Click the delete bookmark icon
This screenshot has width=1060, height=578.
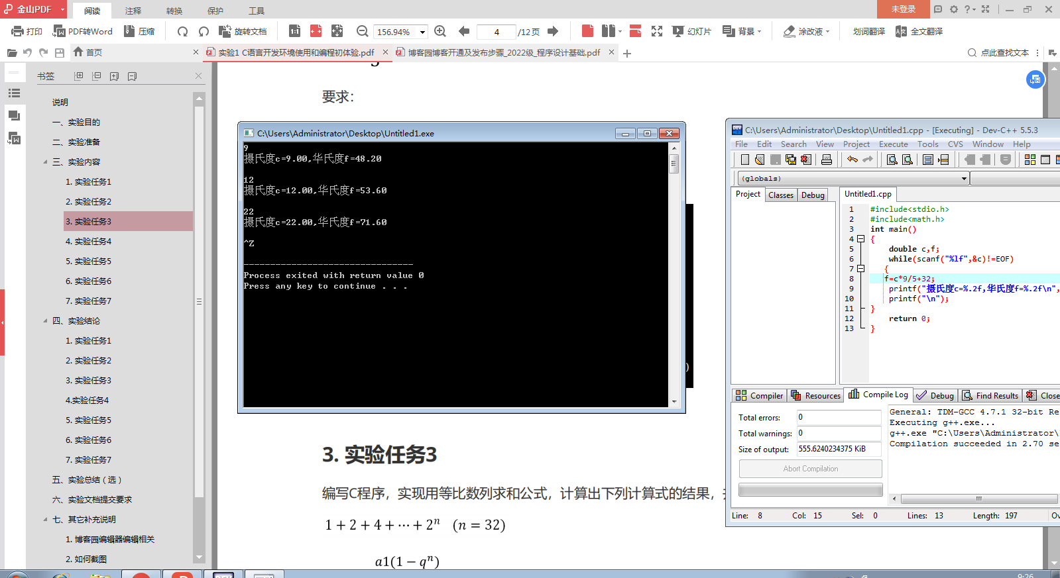[132, 76]
